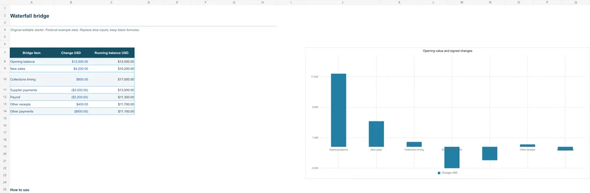Click the 11,500 y-axis label

pyautogui.click(x=314, y=77)
